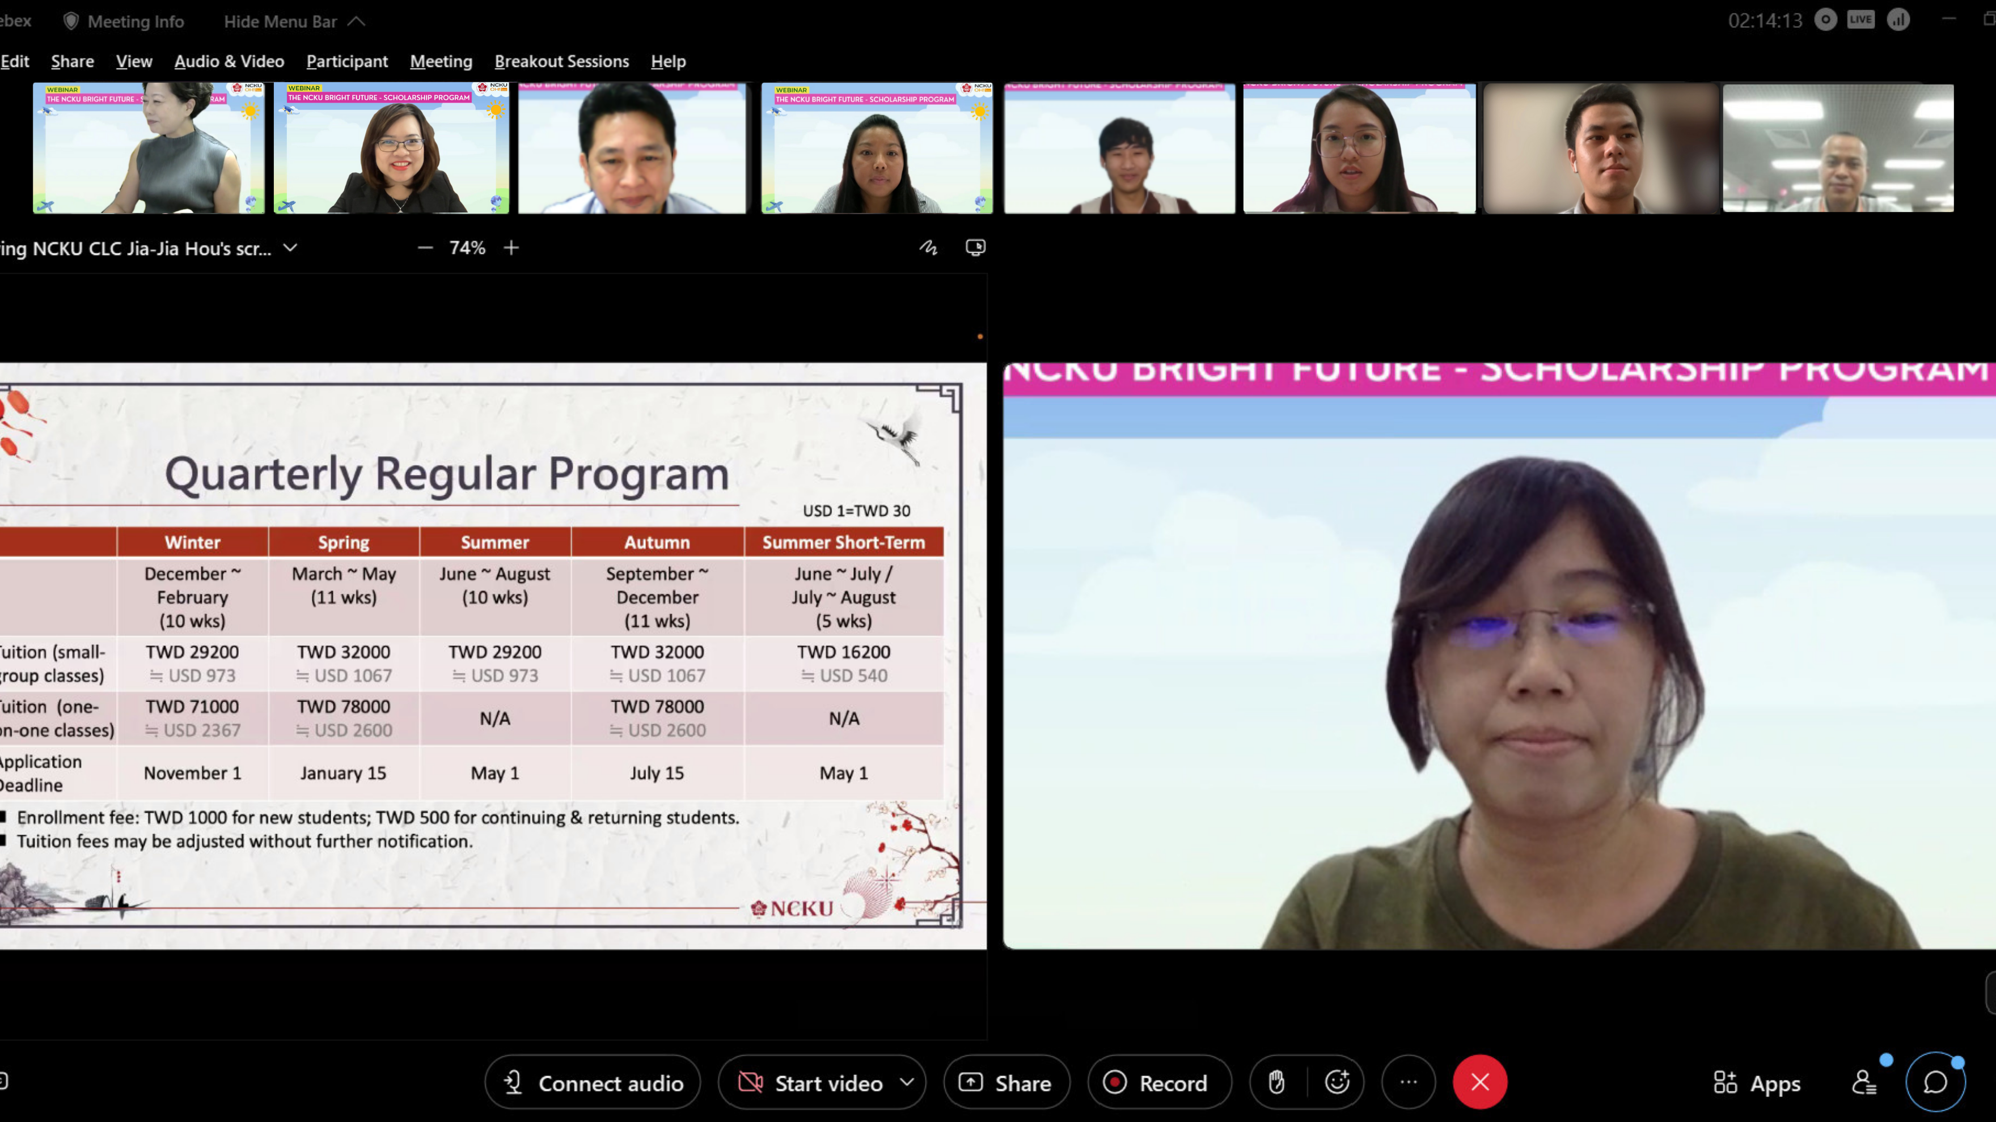Open more options ellipsis button
The image size is (1996, 1122).
1409,1082
